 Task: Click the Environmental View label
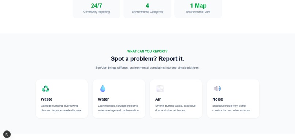198,12
